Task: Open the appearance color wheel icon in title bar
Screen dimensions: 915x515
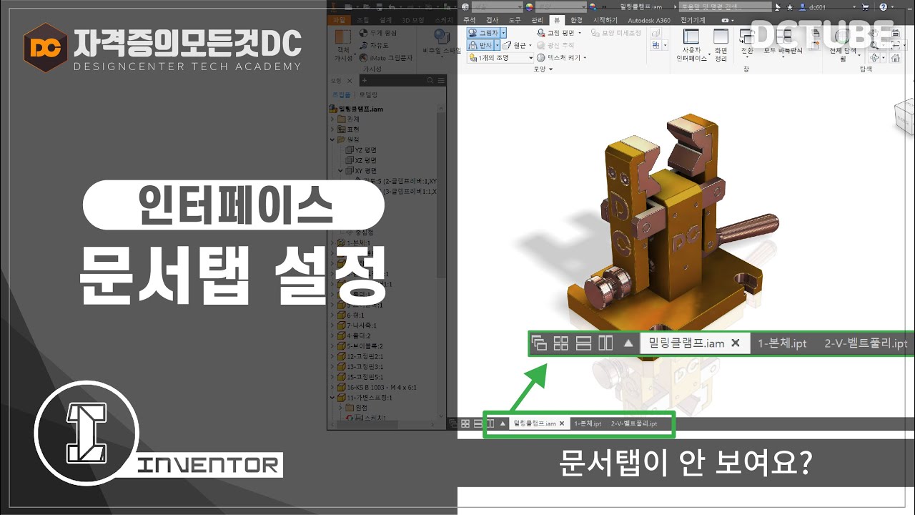Action: point(529,7)
